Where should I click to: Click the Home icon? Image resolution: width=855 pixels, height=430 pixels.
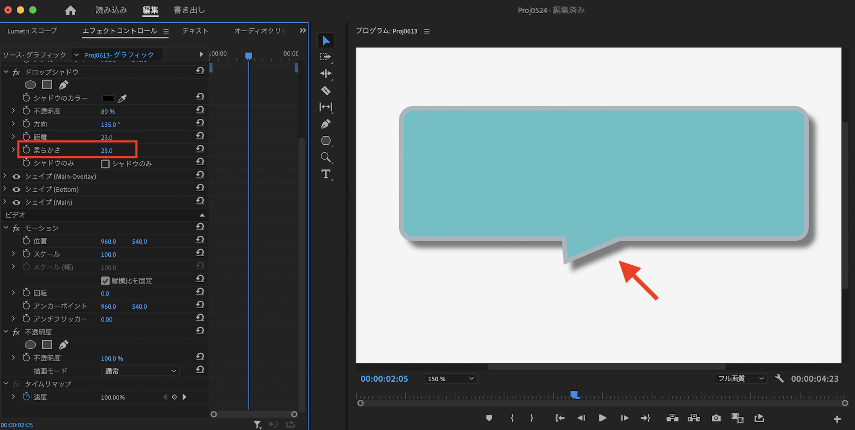pyautogui.click(x=71, y=10)
